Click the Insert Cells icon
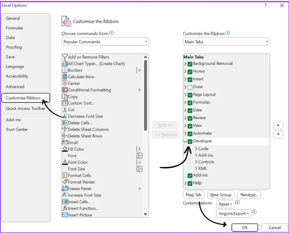This screenshot has width=289, height=233. (x=65, y=202)
